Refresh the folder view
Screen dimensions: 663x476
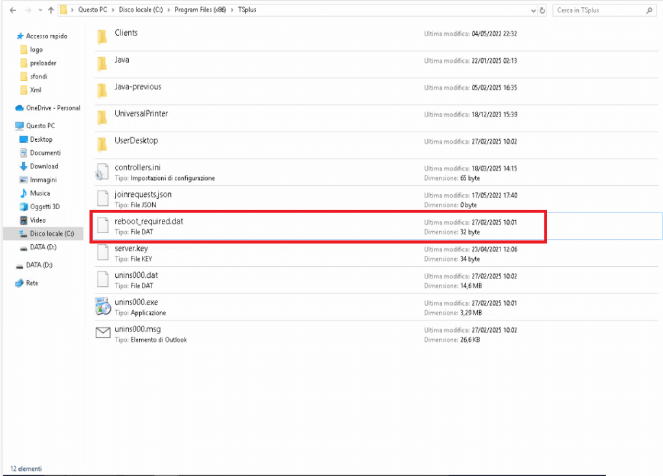542,10
